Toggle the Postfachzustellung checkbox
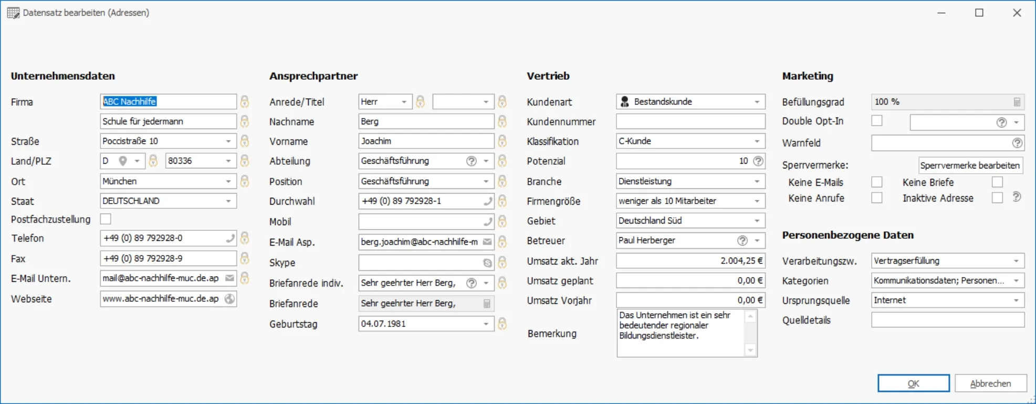This screenshot has height=404, width=1036. pos(106,219)
